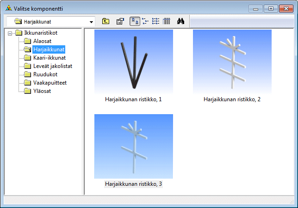Open the Harjaikkunat folder dropdown
This screenshot has width=298, height=208.
tap(91, 22)
